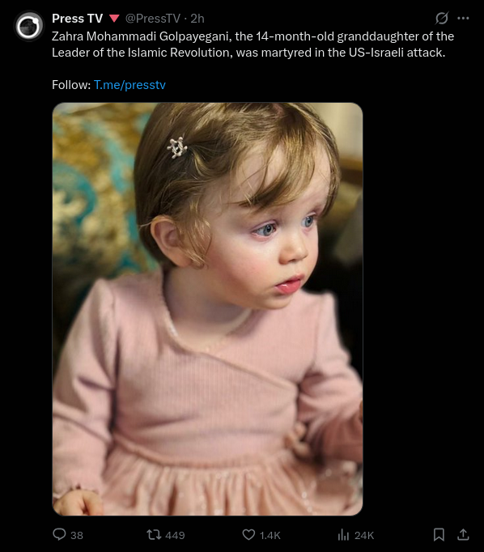
Task: Open view analytics bar chart icon
Action: [343, 535]
